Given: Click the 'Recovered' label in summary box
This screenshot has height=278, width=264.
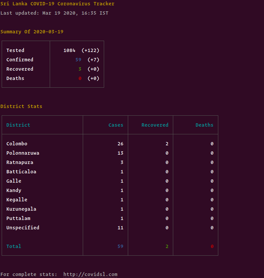Looking at the screenshot, I should 20,69.
